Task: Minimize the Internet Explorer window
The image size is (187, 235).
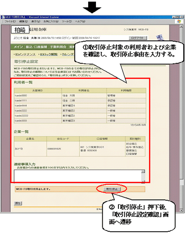Action: 174,17
